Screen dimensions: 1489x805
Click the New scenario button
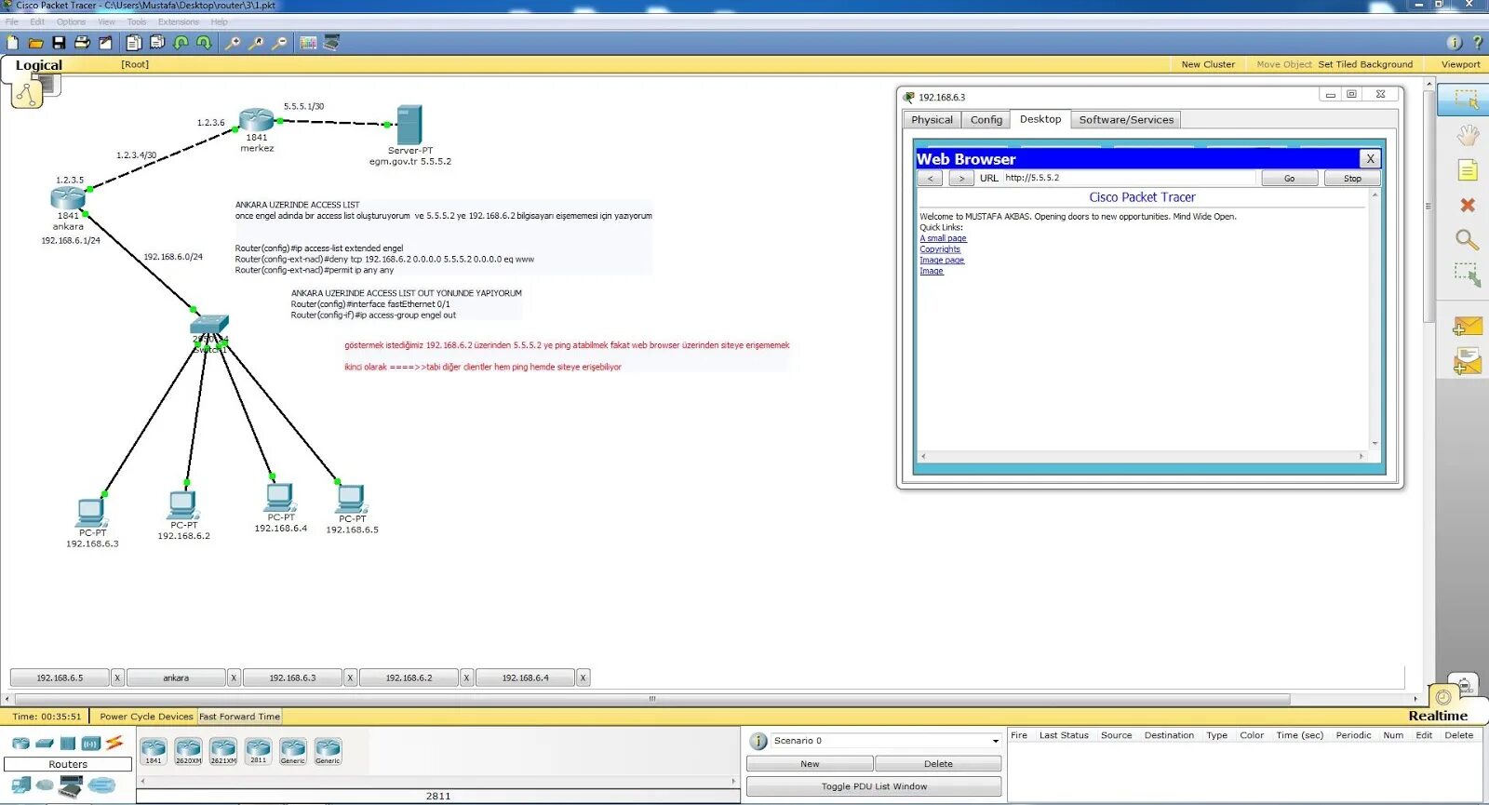tap(810, 764)
